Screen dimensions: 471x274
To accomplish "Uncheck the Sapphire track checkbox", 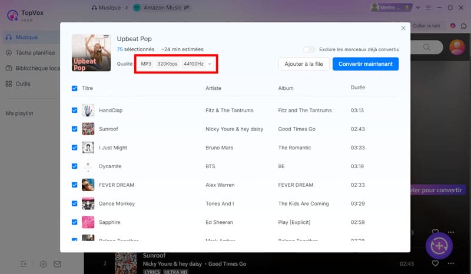I will point(75,222).
